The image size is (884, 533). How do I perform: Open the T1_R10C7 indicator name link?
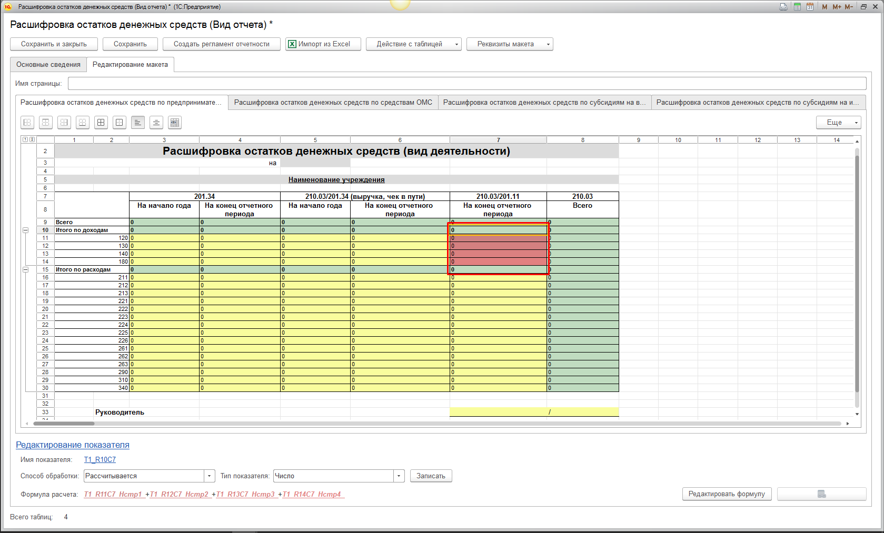tap(100, 460)
